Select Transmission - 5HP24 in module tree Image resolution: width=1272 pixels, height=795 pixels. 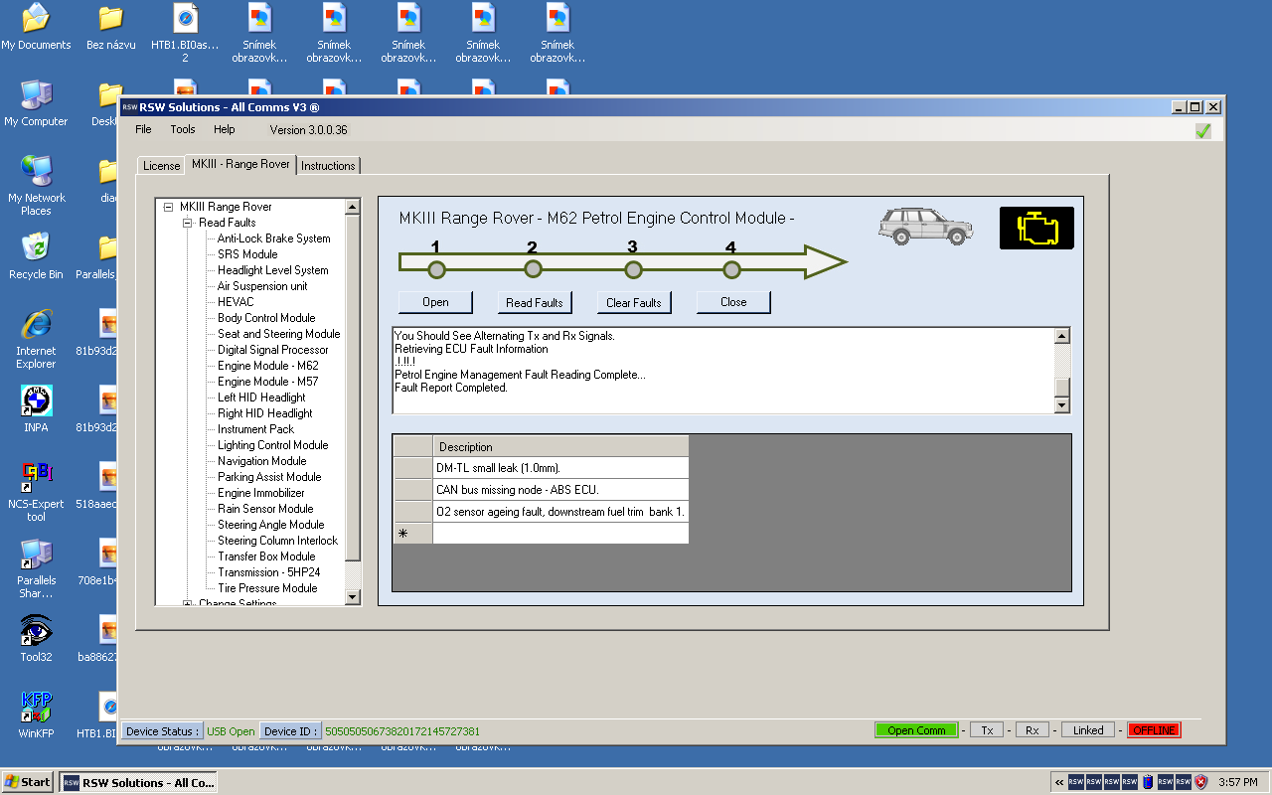point(268,572)
